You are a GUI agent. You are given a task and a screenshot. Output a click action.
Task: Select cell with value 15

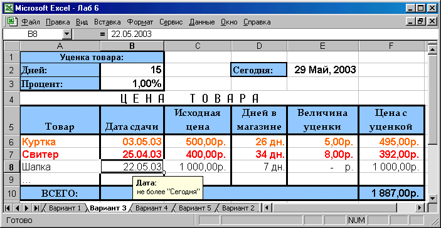pos(132,70)
